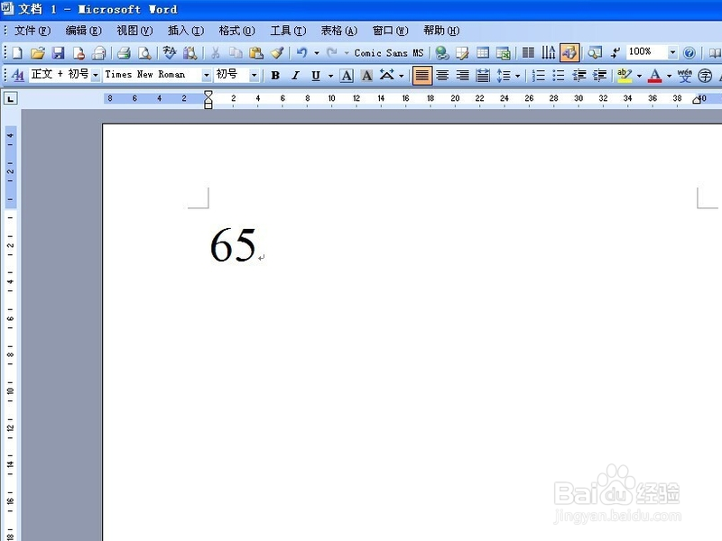
Task: Open the Word Help question mark icon
Action: point(689,53)
